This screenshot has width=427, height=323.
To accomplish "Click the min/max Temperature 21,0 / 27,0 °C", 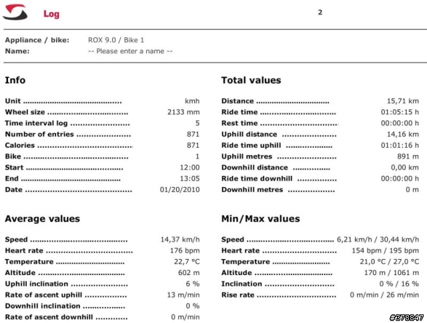I will pyautogui.click(x=390, y=262).
